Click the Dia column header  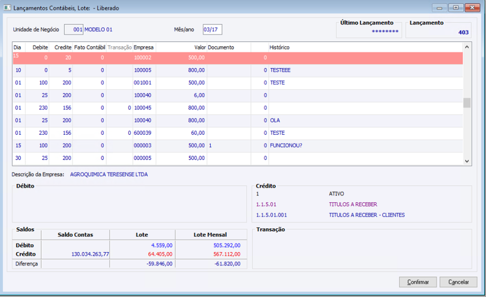(x=18, y=47)
